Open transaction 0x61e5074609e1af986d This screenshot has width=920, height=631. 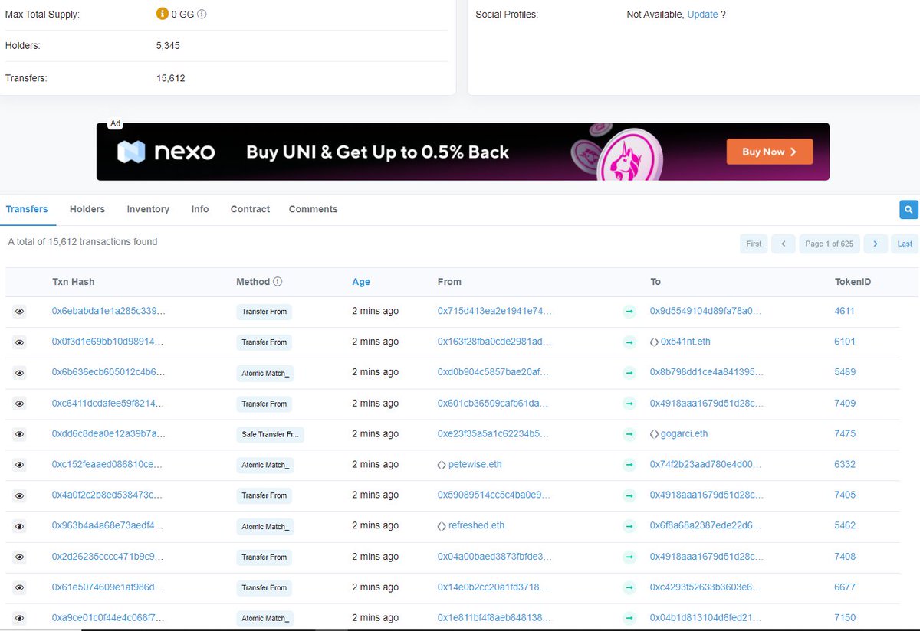107,587
